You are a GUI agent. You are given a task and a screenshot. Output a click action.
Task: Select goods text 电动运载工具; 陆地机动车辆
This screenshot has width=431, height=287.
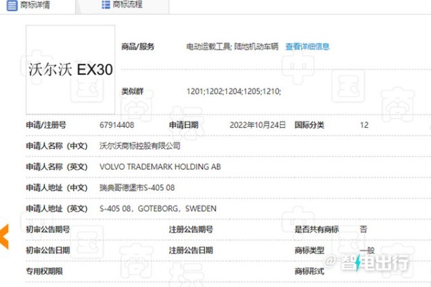click(232, 46)
